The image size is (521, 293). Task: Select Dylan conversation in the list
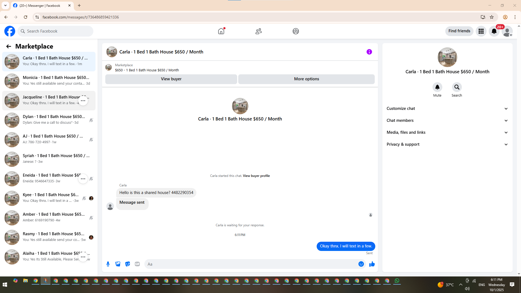coord(49,120)
